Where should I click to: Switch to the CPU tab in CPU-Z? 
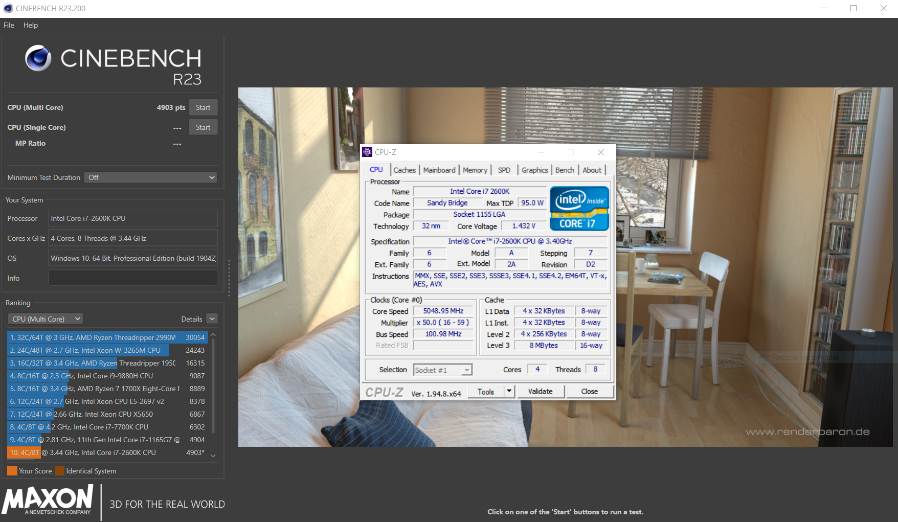click(x=376, y=170)
